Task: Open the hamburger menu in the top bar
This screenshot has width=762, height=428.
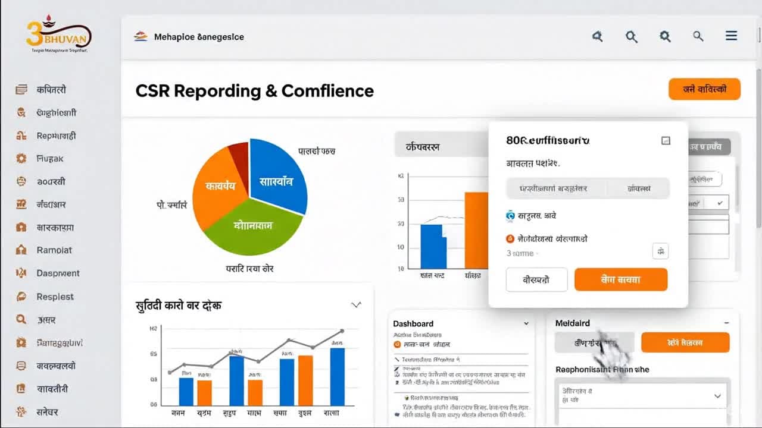Action: (x=731, y=36)
